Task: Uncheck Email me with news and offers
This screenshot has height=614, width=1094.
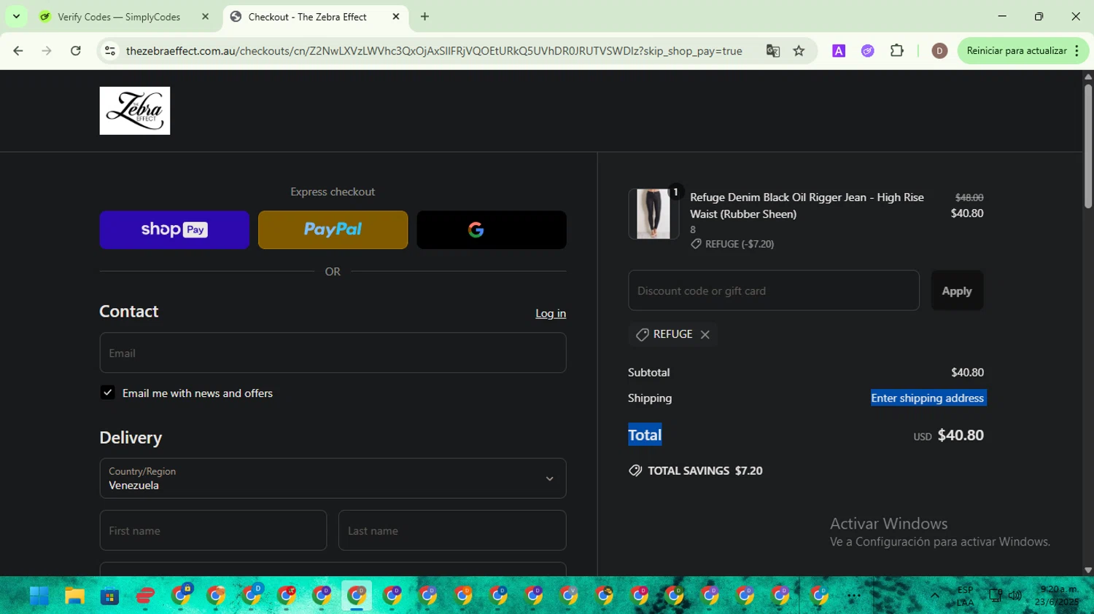Action: coord(108,393)
